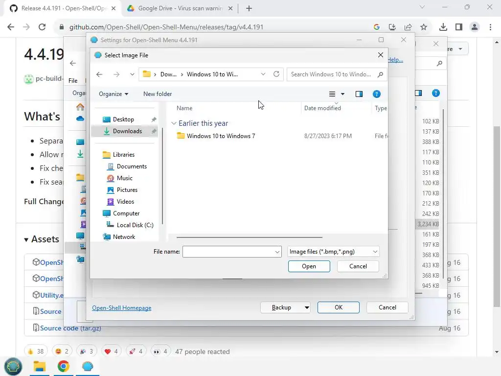Collapse the Earlier this year group

[174, 123]
